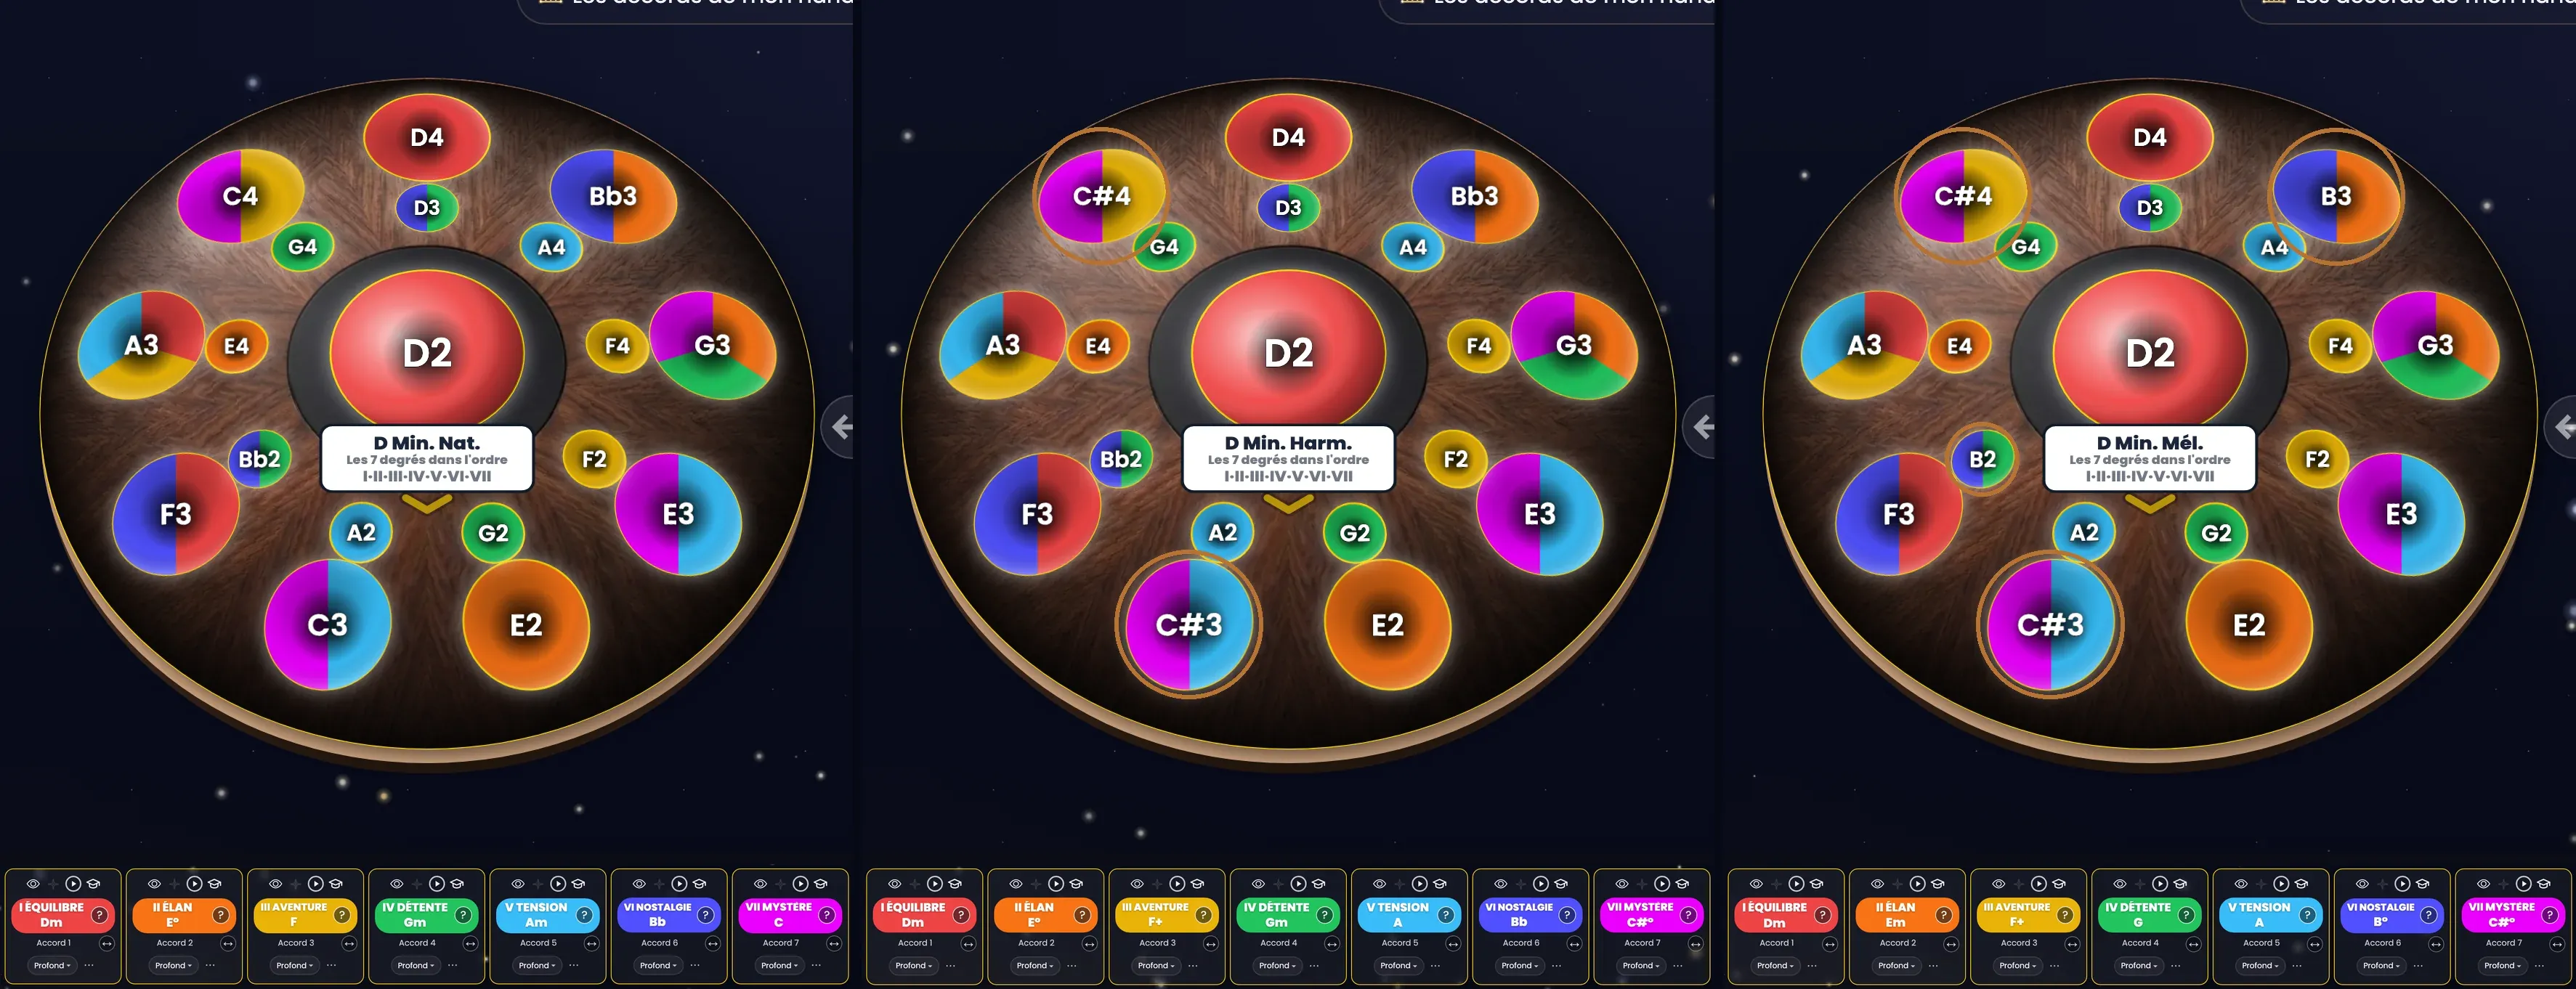Tap B2 note on D Min. Mél. handpan
Screen dimensions: 2576x989
point(1982,459)
